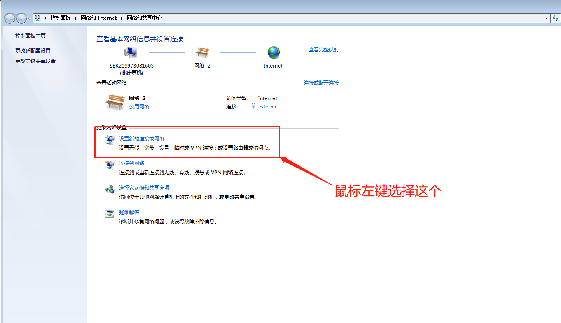Open the 连接到网络 link
Screen dimensions: 561x323
click(132, 163)
